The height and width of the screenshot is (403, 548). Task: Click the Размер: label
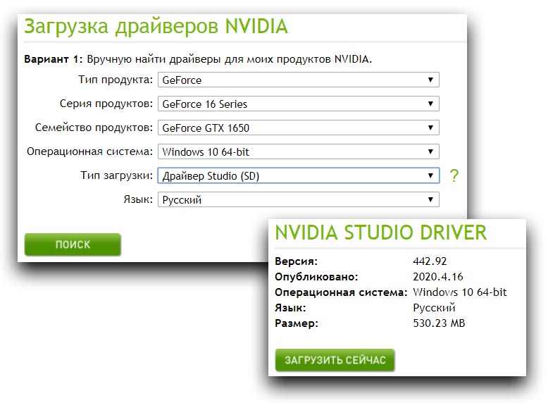[297, 323]
